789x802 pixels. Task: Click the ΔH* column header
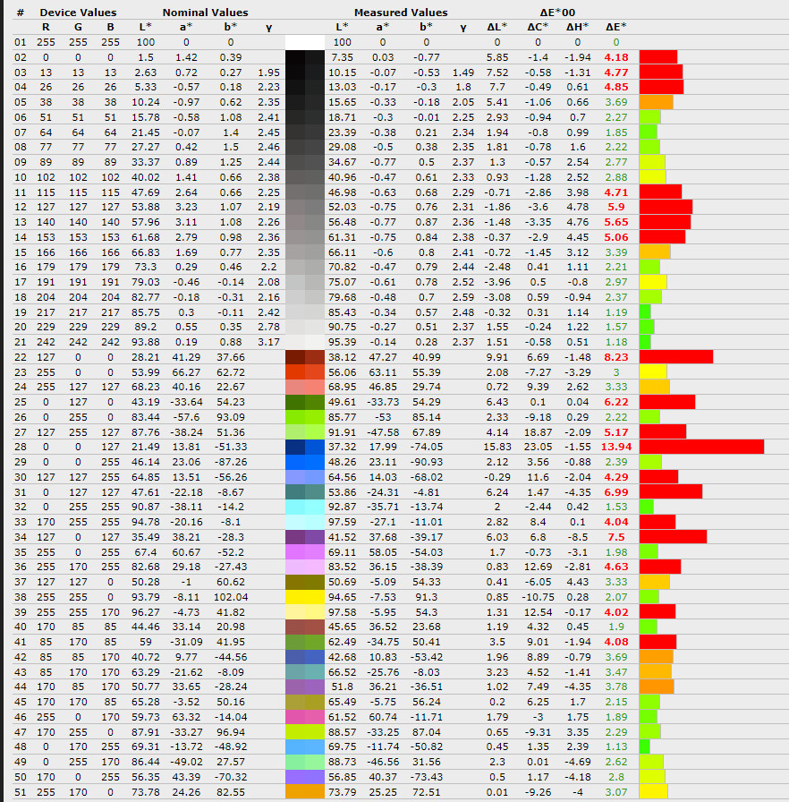coord(578,27)
